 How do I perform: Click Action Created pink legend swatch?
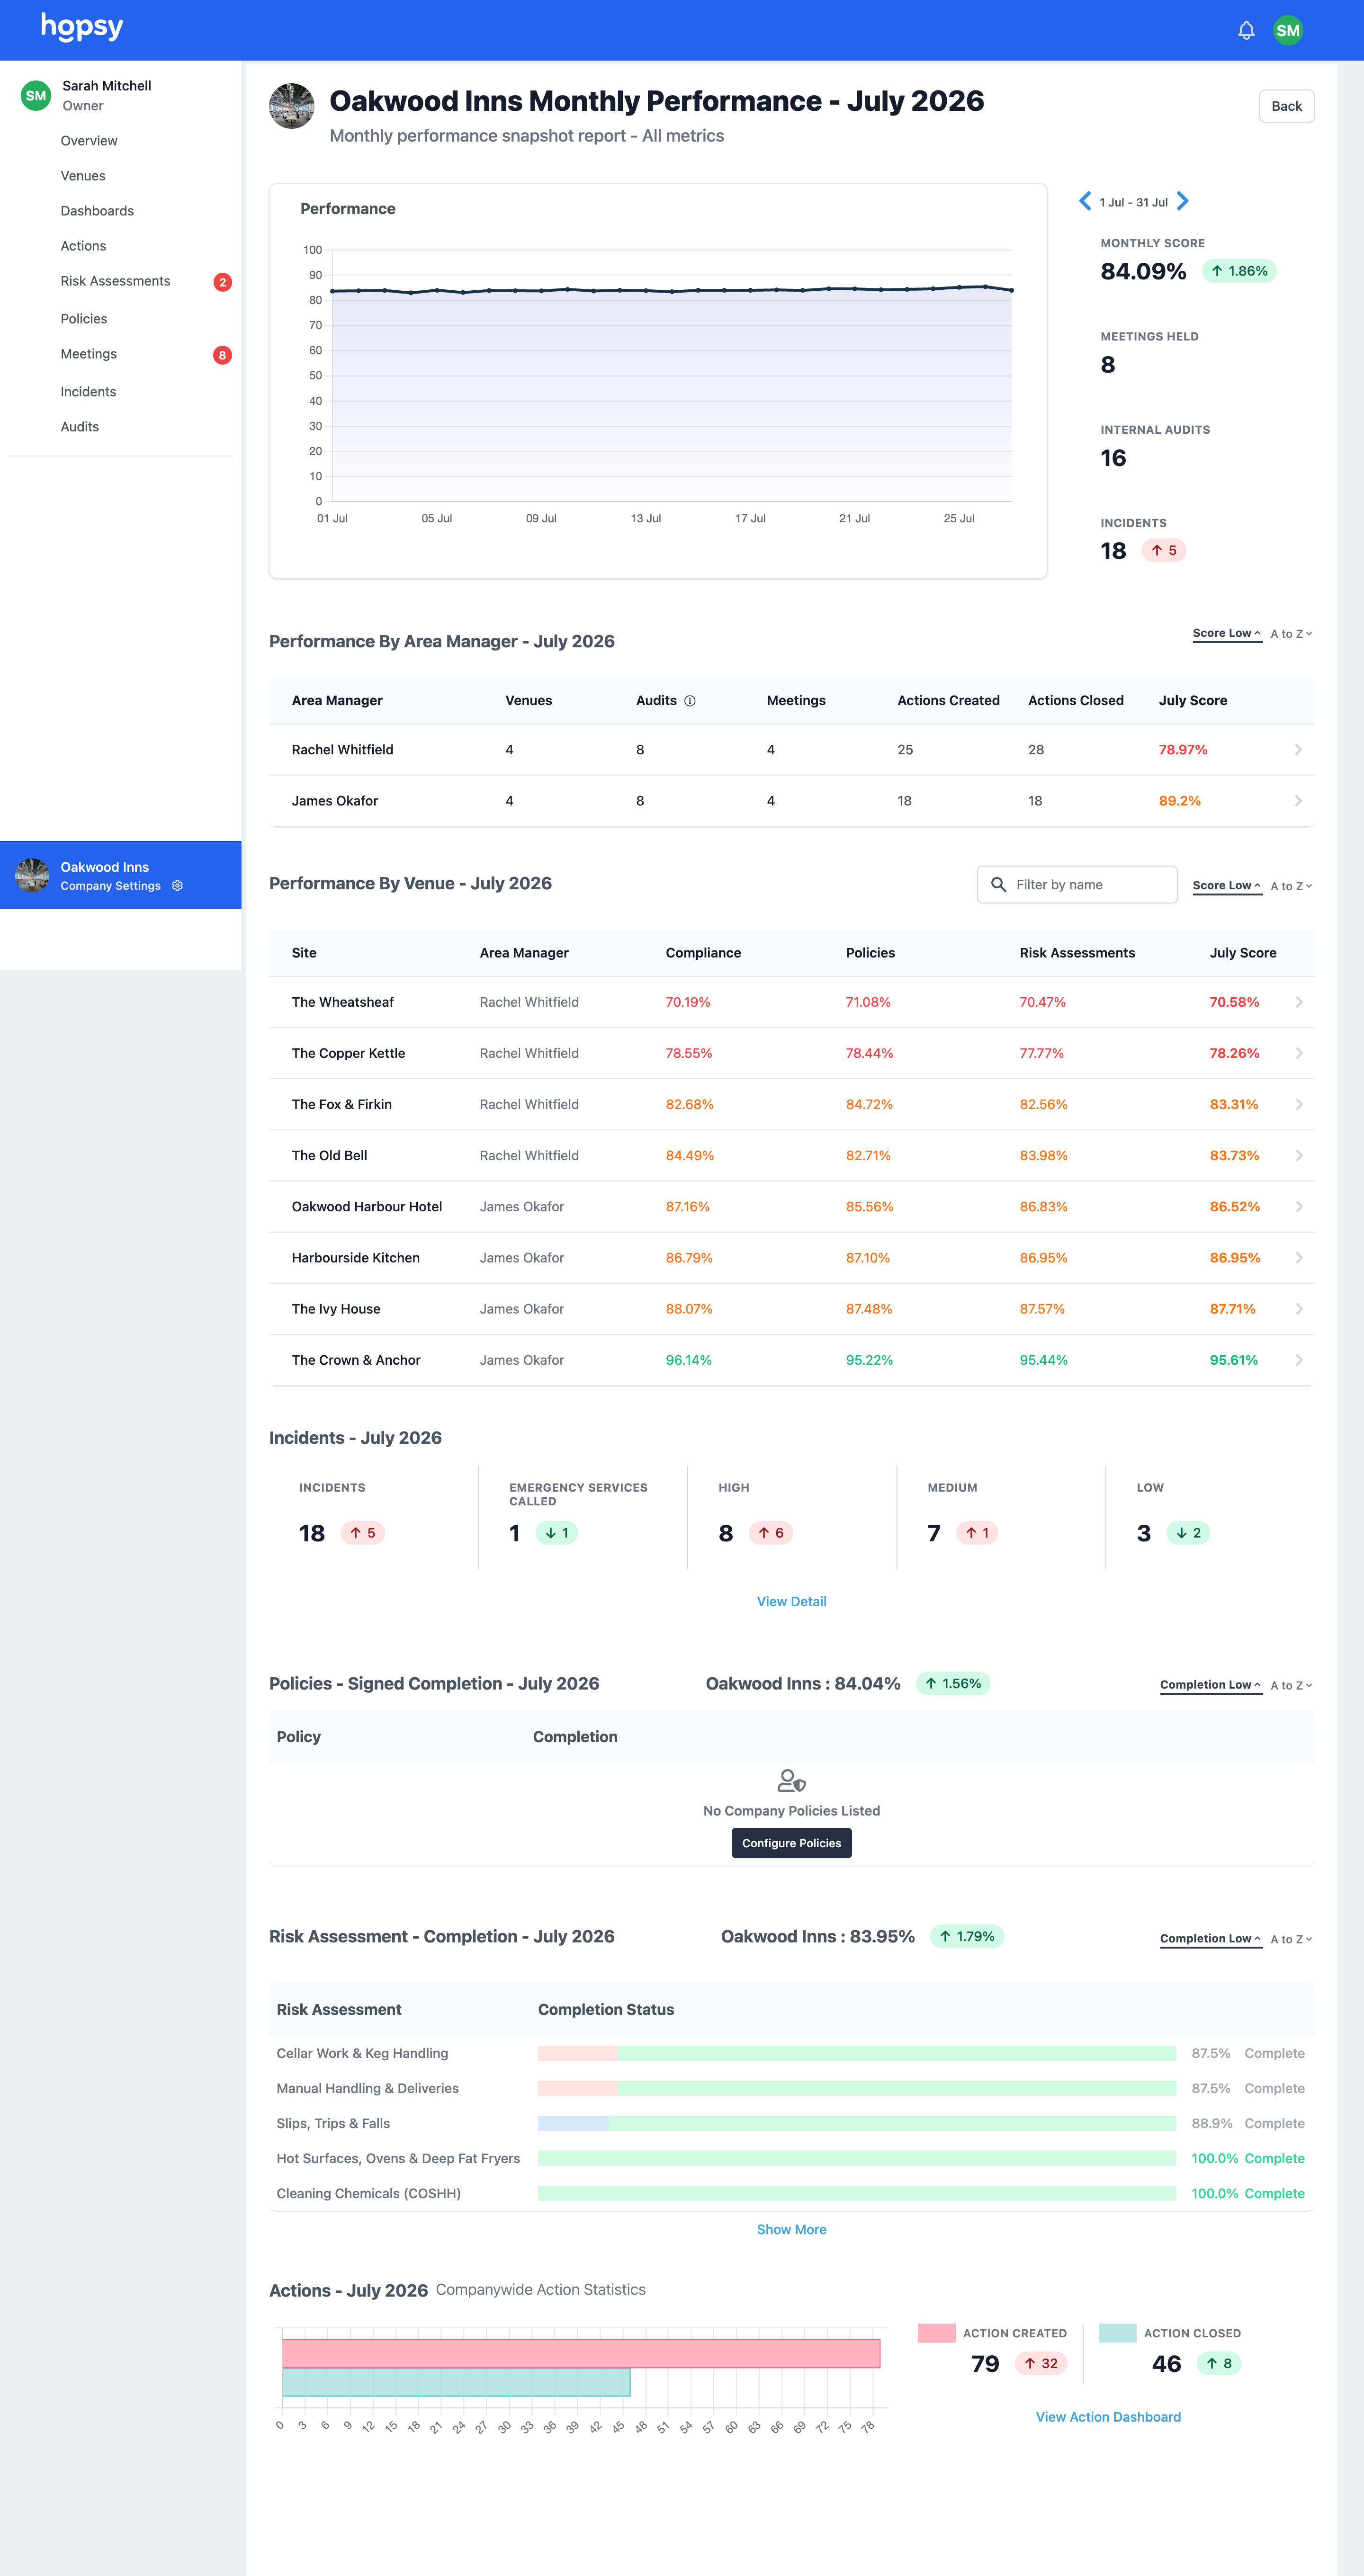[x=936, y=2333]
